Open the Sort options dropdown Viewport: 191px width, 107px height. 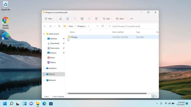click(107, 19)
